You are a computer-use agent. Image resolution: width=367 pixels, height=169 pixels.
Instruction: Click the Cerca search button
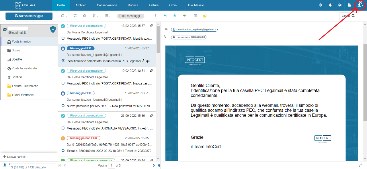pyautogui.click(x=348, y=16)
